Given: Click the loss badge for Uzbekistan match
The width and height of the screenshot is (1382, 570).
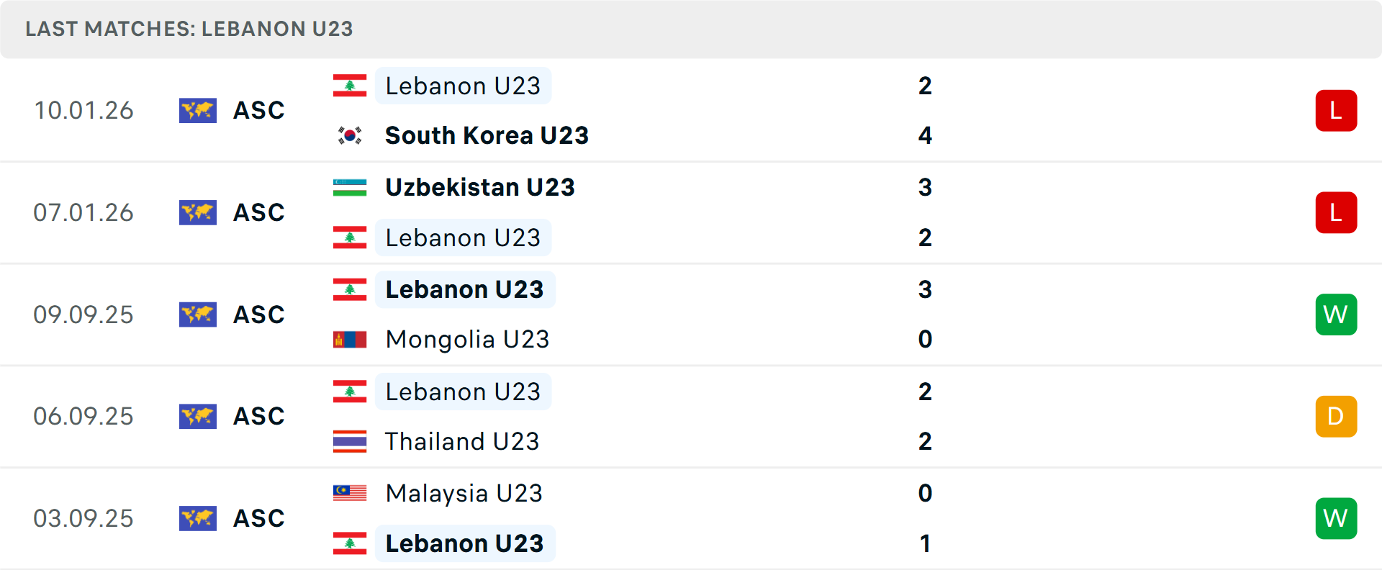Looking at the screenshot, I should click(x=1336, y=212).
